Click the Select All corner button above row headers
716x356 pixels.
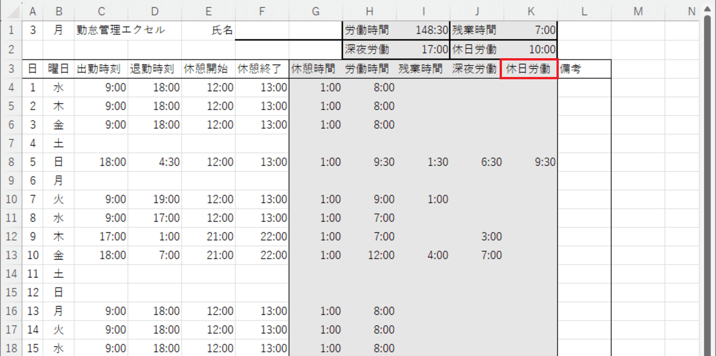pyautogui.click(x=11, y=11)
